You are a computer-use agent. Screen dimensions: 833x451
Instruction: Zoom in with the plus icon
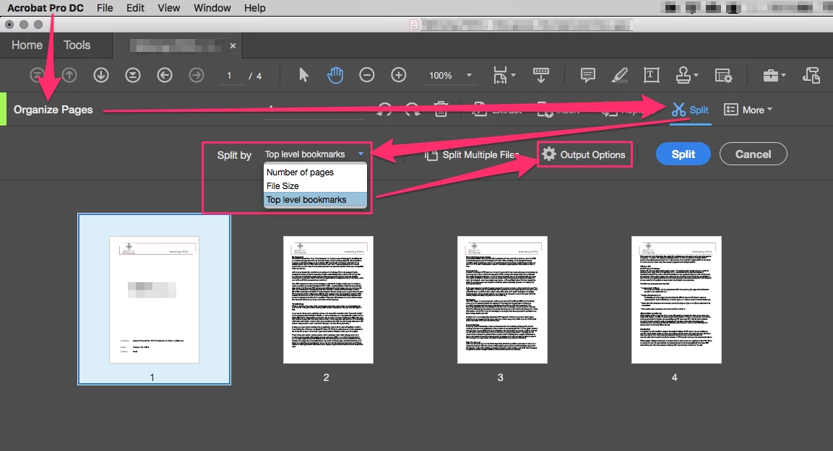(398, 75)
